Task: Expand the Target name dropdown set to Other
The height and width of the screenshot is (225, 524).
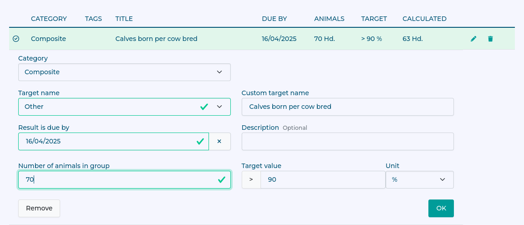Action: coord(219,107)
